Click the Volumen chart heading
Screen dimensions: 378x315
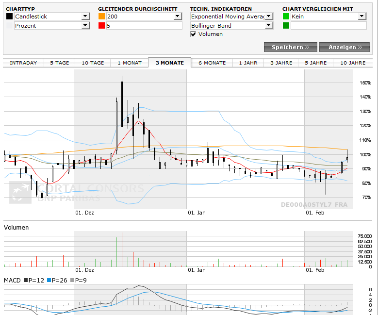click(16, 228)
